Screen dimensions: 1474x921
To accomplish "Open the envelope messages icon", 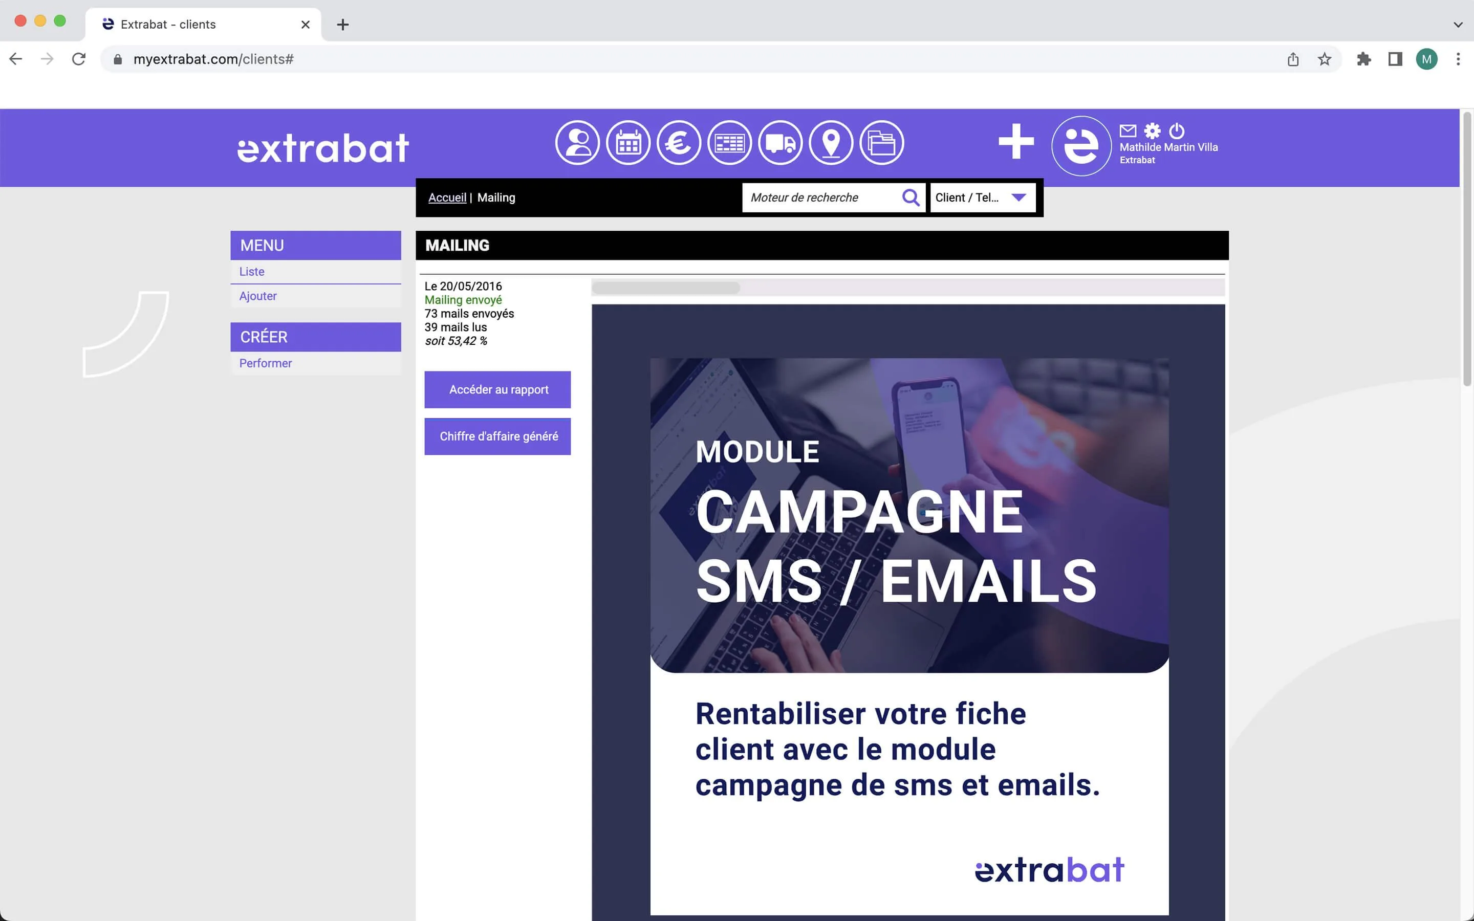I will [x=1128, y=130].
